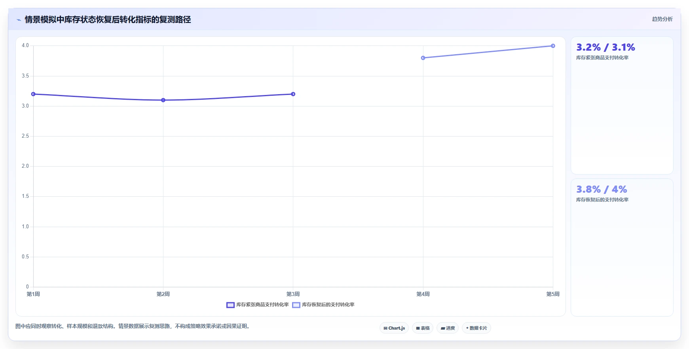Image resolution: width=689 pixels, height=349 pixels.
Task: Select the 表格 chip
Action: (x=423, y=328)
